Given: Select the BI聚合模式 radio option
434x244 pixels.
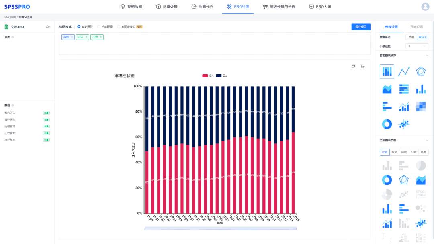Looking at the screenshot, I should (x=119, y=27).
